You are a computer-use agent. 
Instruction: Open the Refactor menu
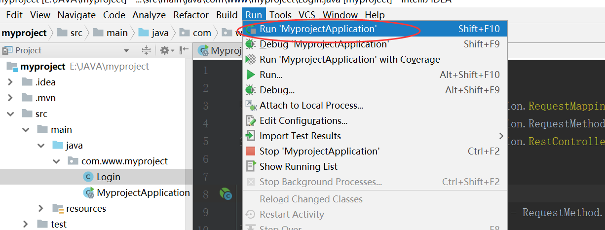tap(191, 15)
